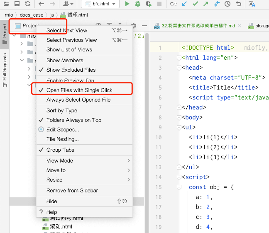Viewport: 269px width, 233px height.
Task: Open the user profile dropdown icon
Action: [x=68, y=4]
